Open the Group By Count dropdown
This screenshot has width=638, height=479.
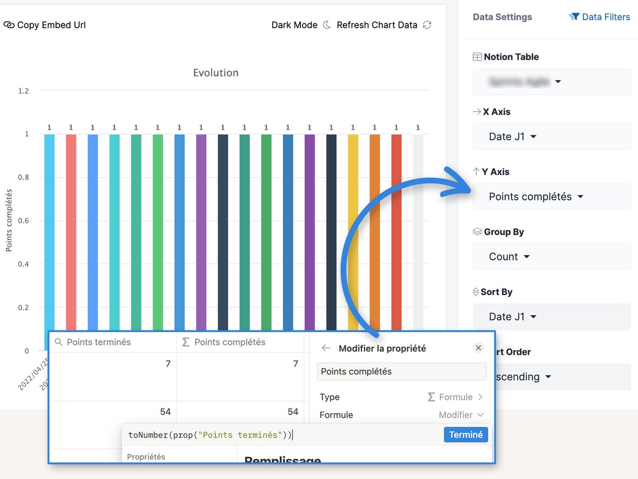pyautogui.click(x=552, y=257)
